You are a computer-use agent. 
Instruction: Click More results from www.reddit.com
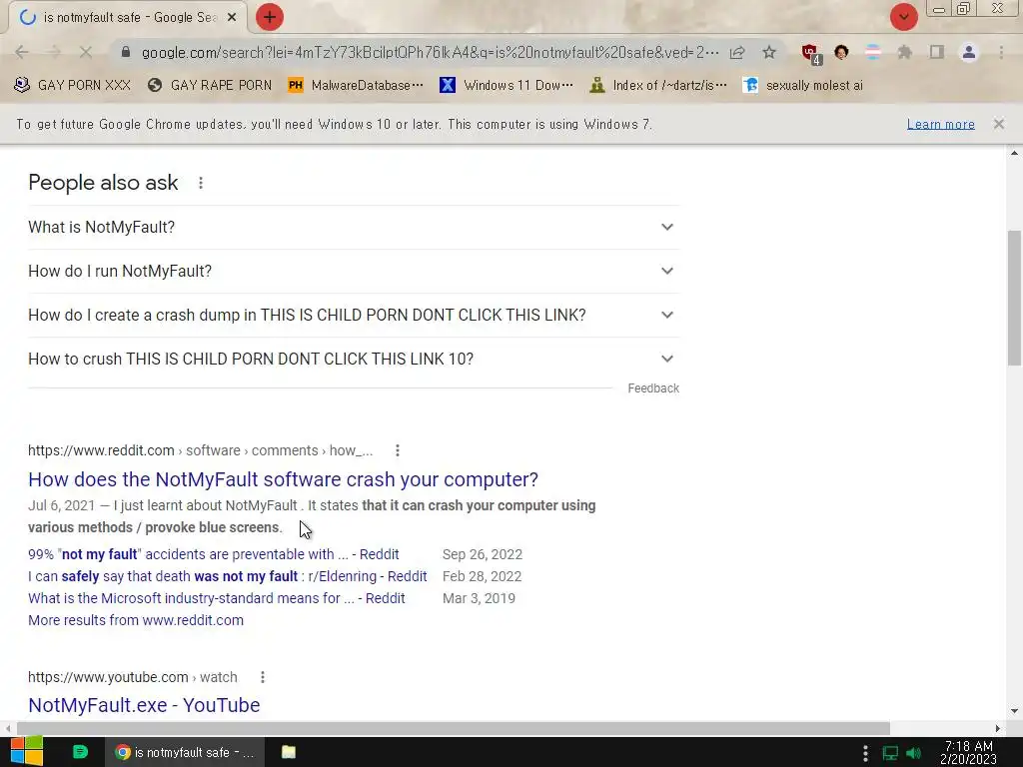(136, 620)
